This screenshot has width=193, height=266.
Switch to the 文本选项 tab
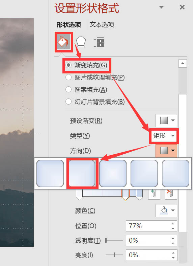(102, 25)
